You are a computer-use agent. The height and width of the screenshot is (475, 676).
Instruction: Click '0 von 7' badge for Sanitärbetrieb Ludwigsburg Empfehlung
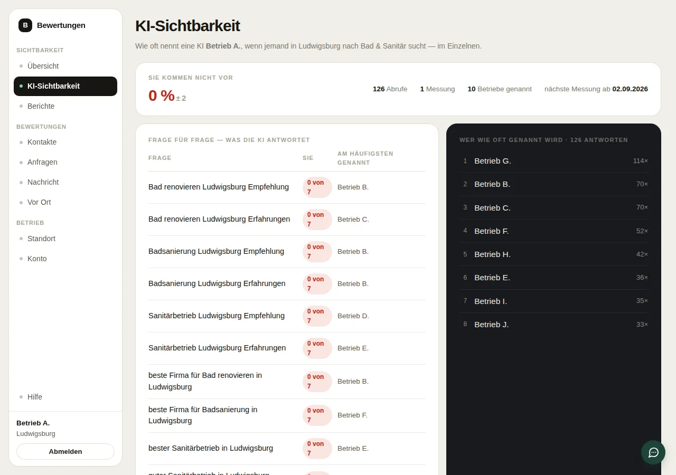317,316
